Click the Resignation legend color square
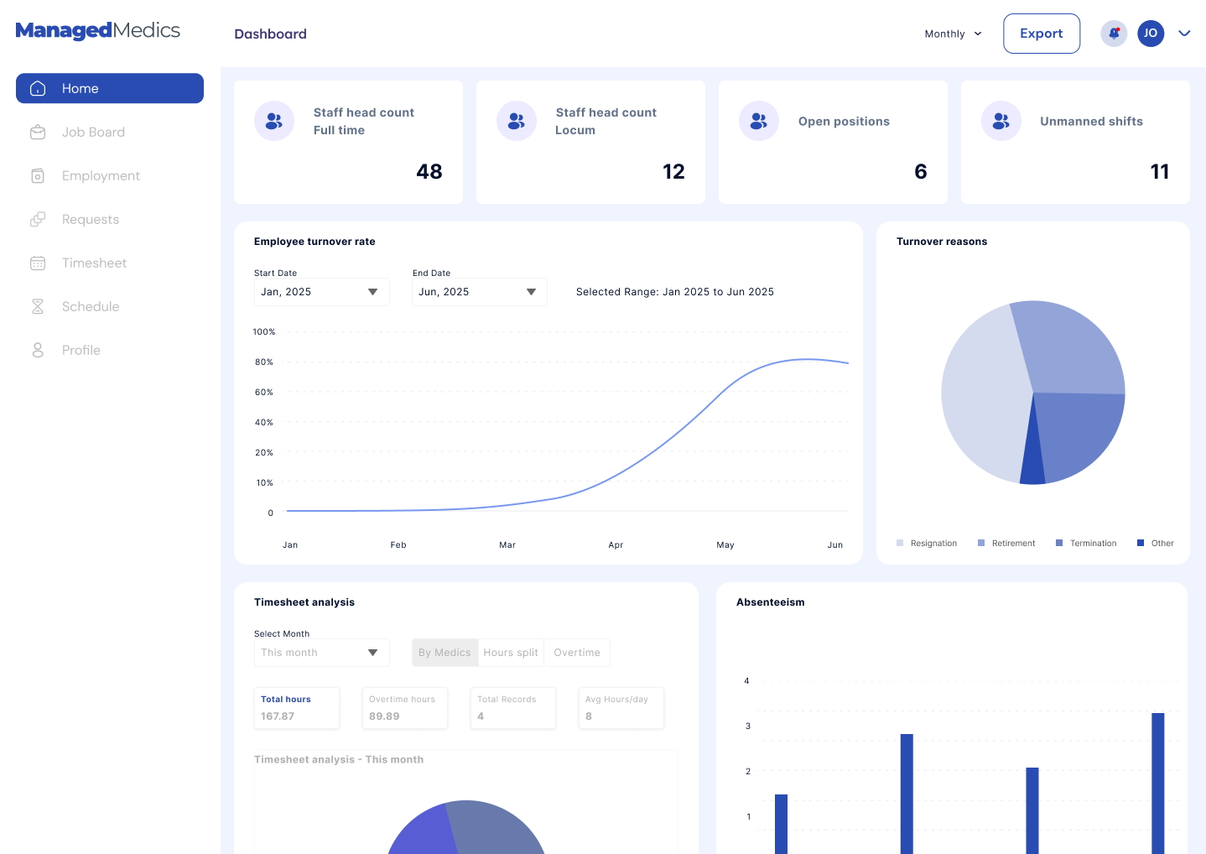The width and height of the screenshot is (1206, 854). coord(900,543)
